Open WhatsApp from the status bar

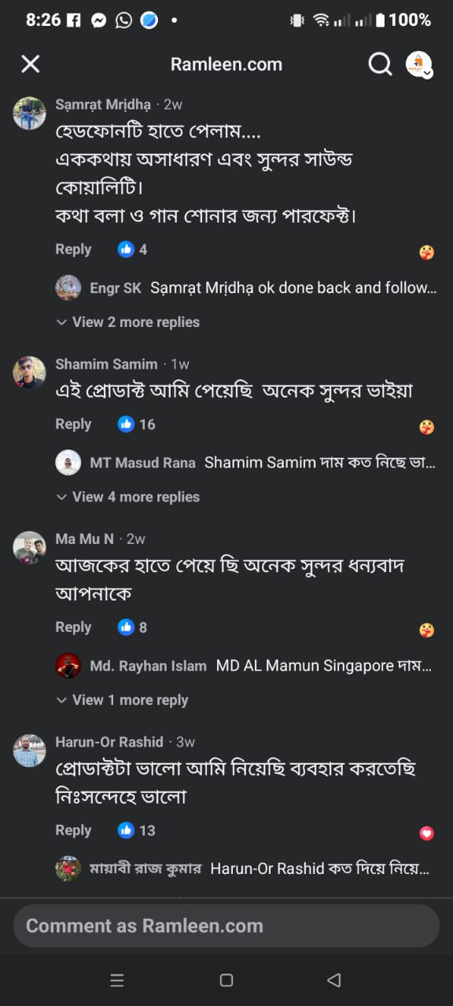pos(123,20)
